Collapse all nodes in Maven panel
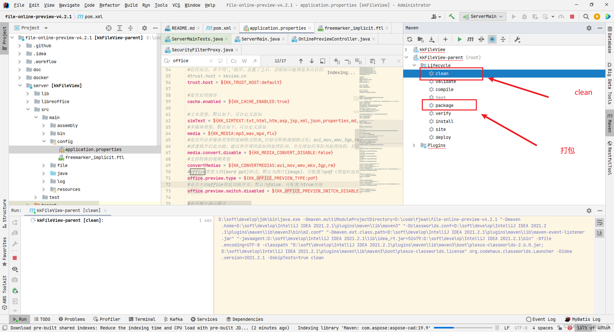The image size is (614, 332). click(503, 39)
